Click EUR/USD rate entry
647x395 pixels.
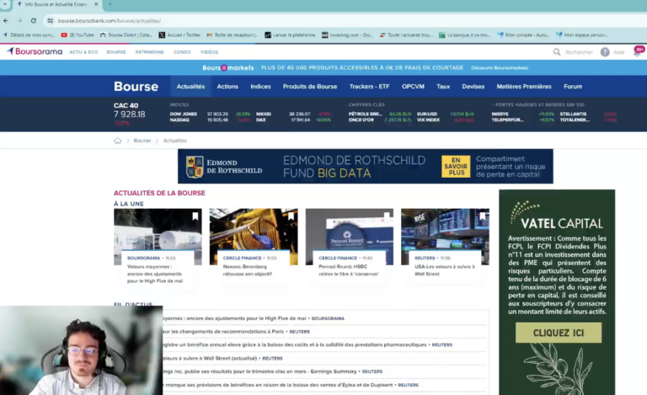(x=445, y=114)
